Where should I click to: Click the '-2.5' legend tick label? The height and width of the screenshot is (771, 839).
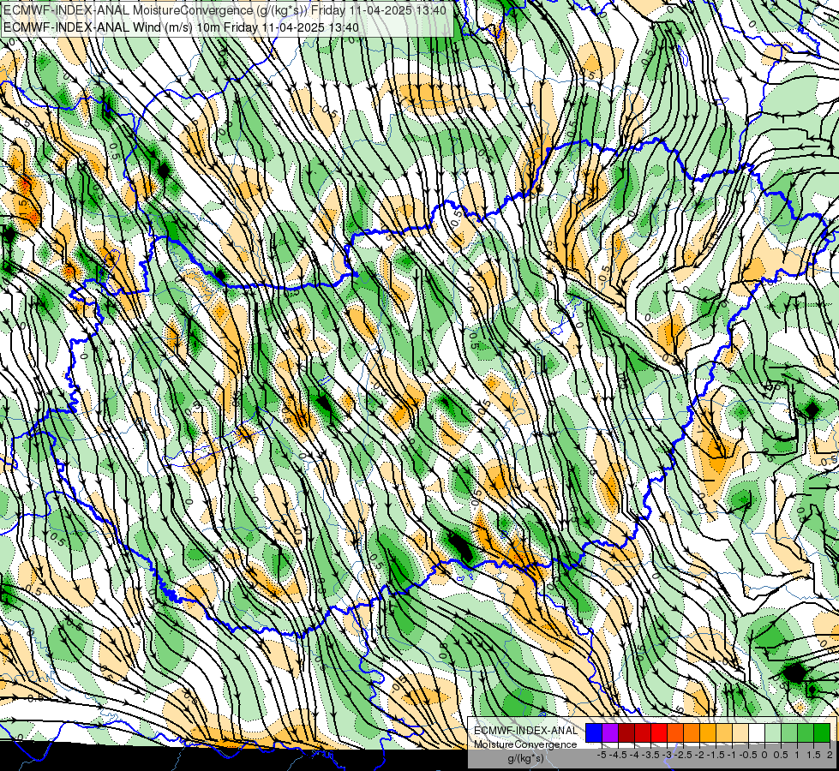pyautogui.click(x=685, y=755)
